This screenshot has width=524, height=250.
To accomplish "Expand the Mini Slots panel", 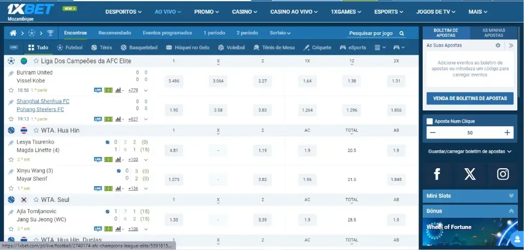I will [x=470, y=196].
